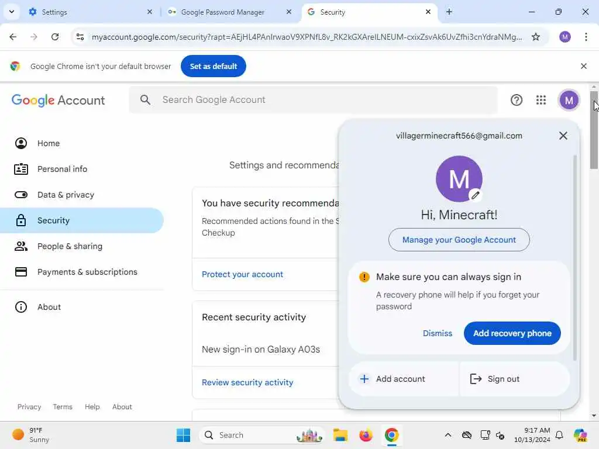Image resolution: width=599 pixels, height=449 pixels.
Task: Click Set as default button
Action: click(x=213, y=66)
